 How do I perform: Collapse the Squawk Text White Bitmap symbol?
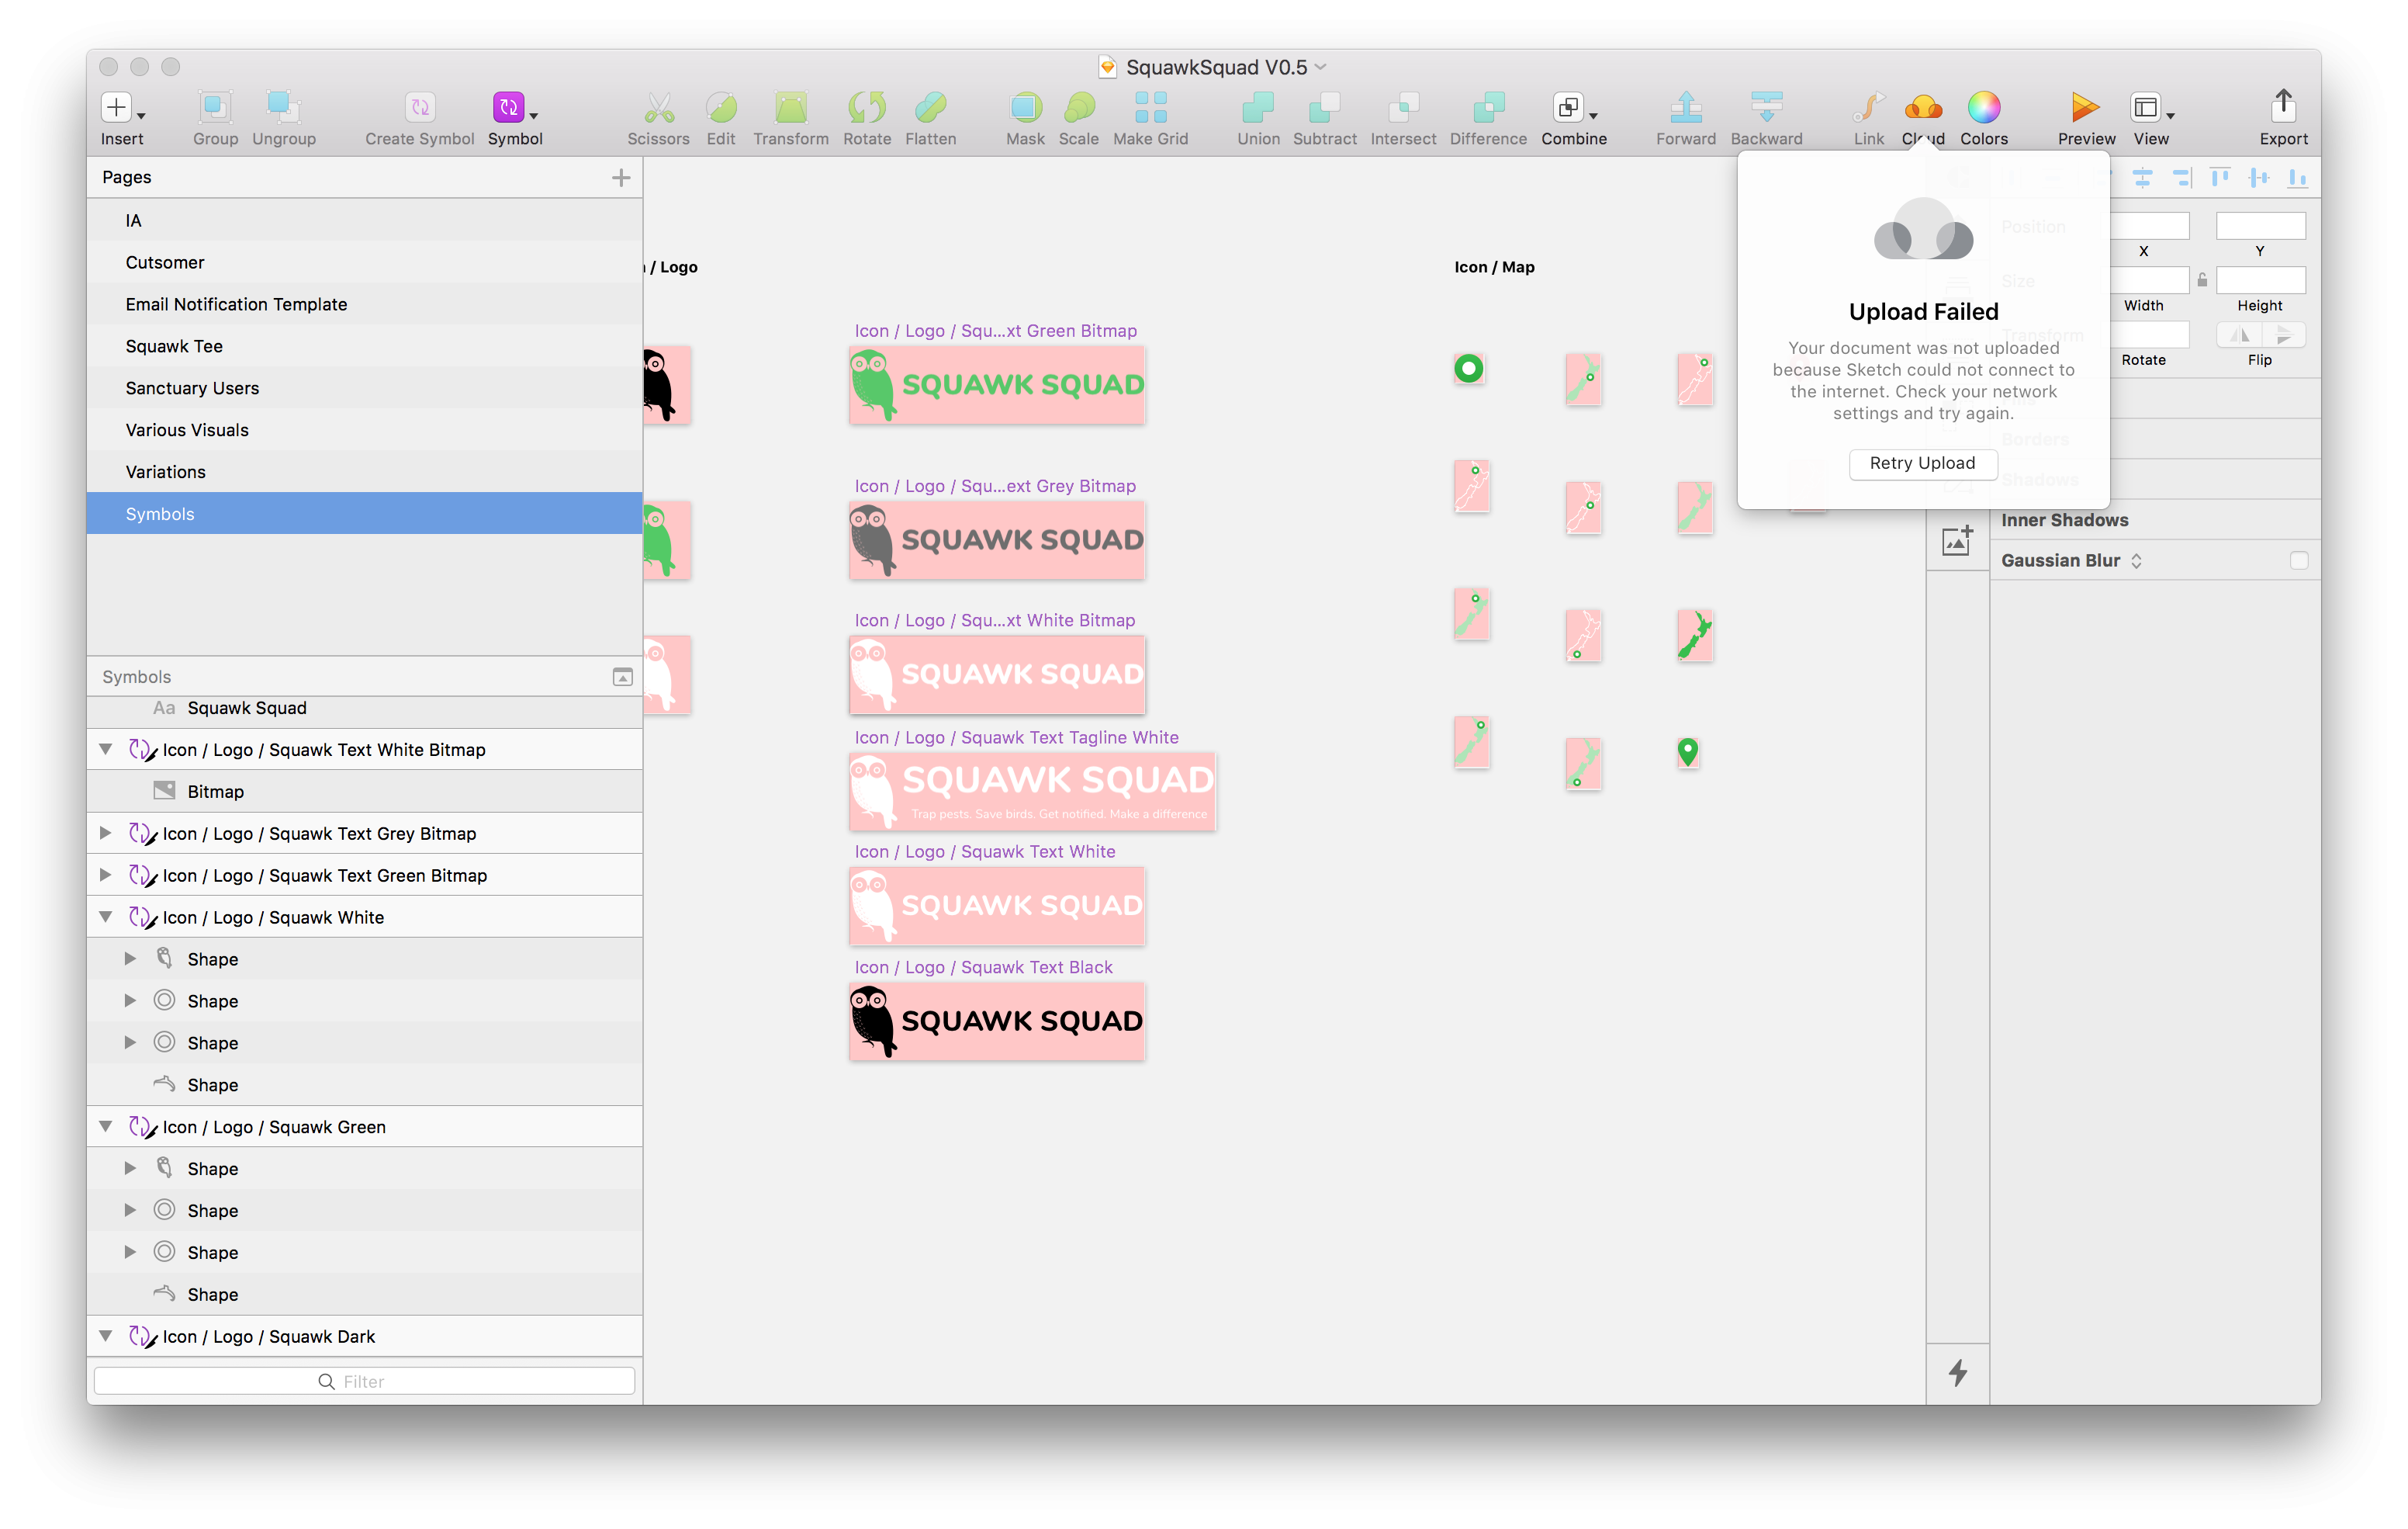pyautogui.click(x=105, y=750)
